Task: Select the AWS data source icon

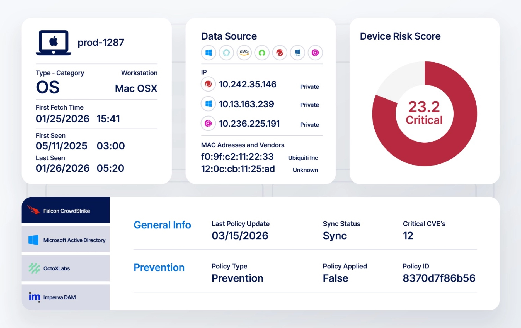Action: [244, 53]
